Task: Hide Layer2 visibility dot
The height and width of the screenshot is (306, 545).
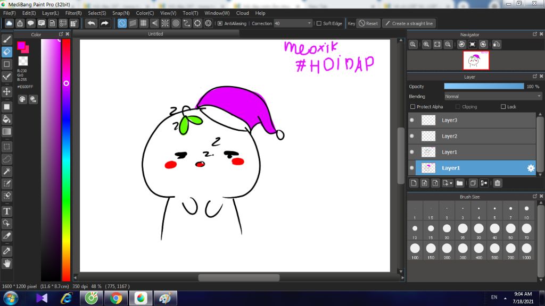Action: coord(412,136)
